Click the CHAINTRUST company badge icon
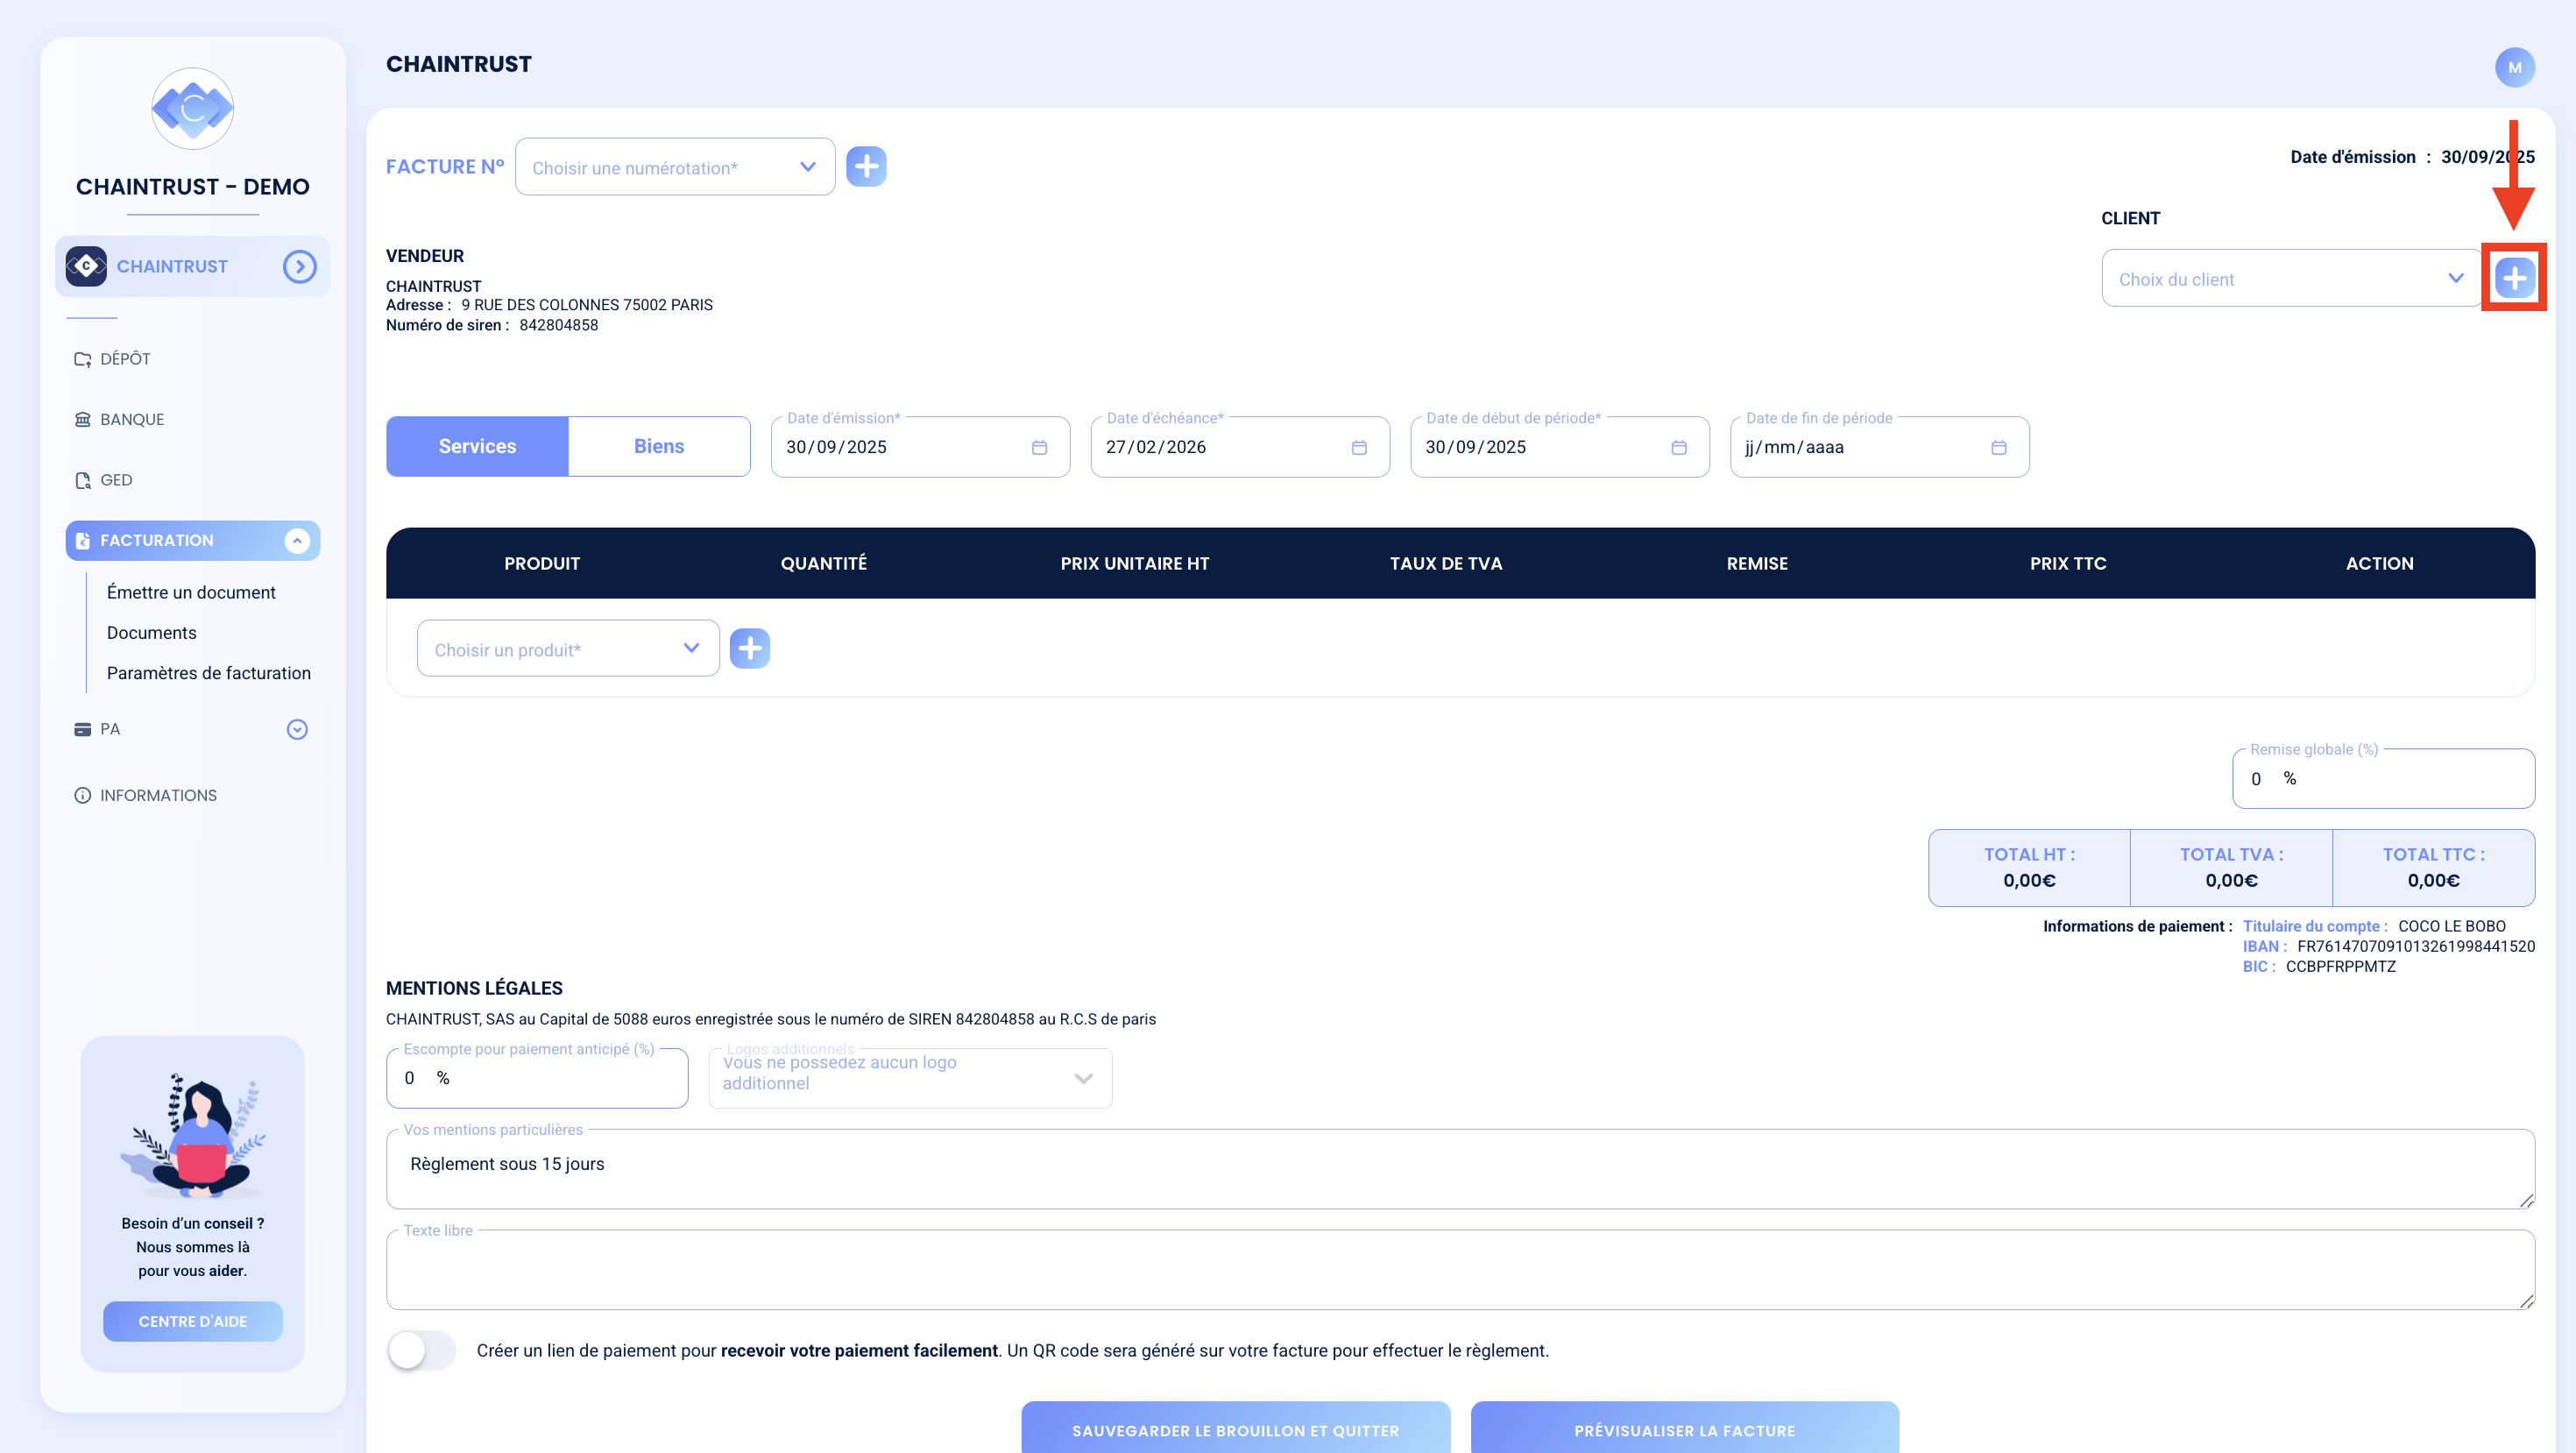This screenshot has width=2576, height=1453. (x=86, y=266)
